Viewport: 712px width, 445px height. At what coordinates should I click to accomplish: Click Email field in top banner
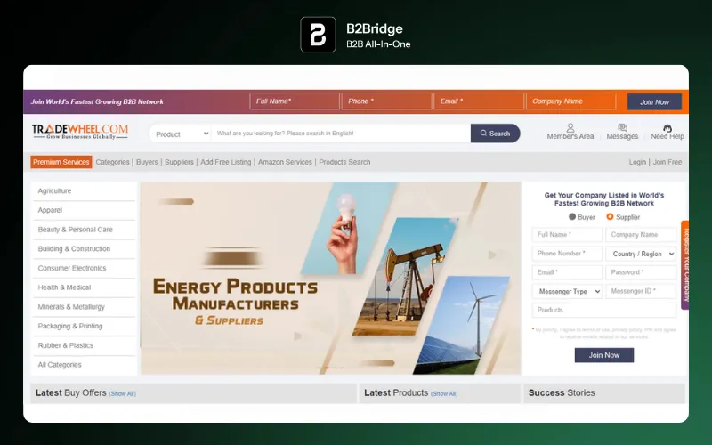point(479,101)
